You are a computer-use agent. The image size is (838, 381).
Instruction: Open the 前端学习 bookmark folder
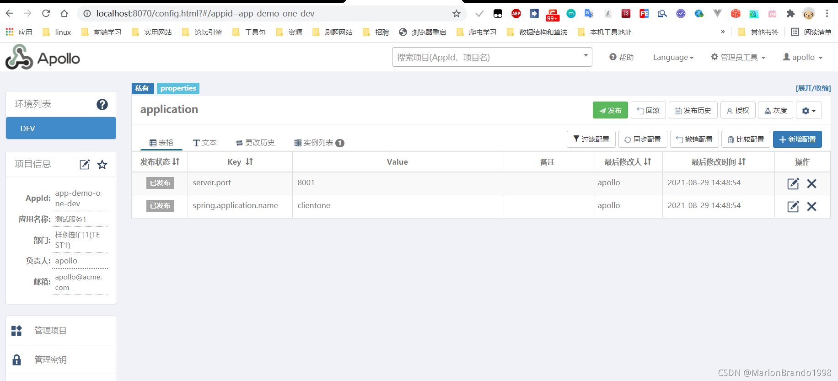pyautogui.click(x=101, y=32)
